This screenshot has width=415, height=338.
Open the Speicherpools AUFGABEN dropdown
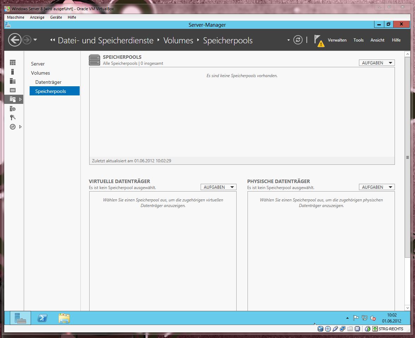tap(377, 63)
